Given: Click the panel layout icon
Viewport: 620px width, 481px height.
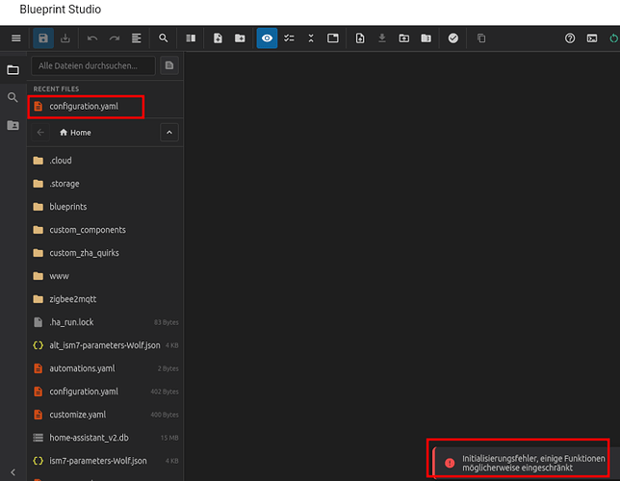Looking at the screenshot, I should (x=333, y=38).
